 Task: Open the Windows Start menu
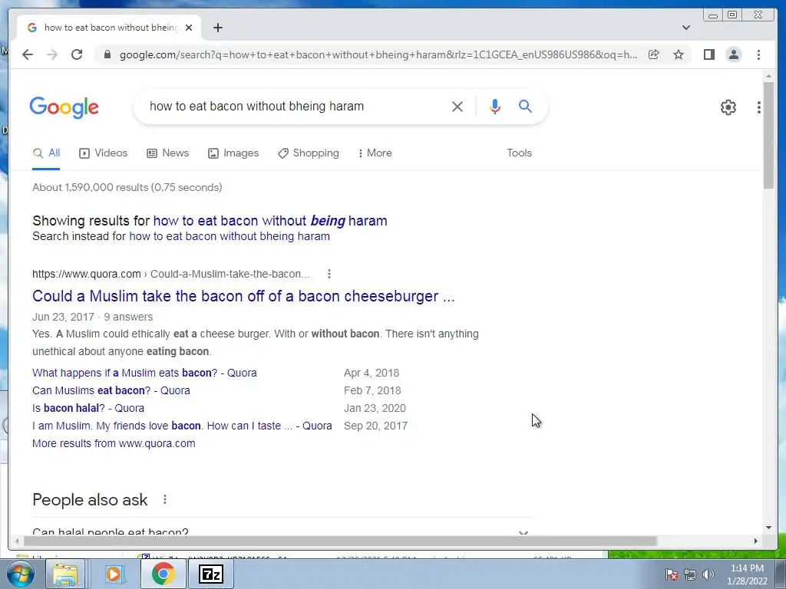point(20,574)
